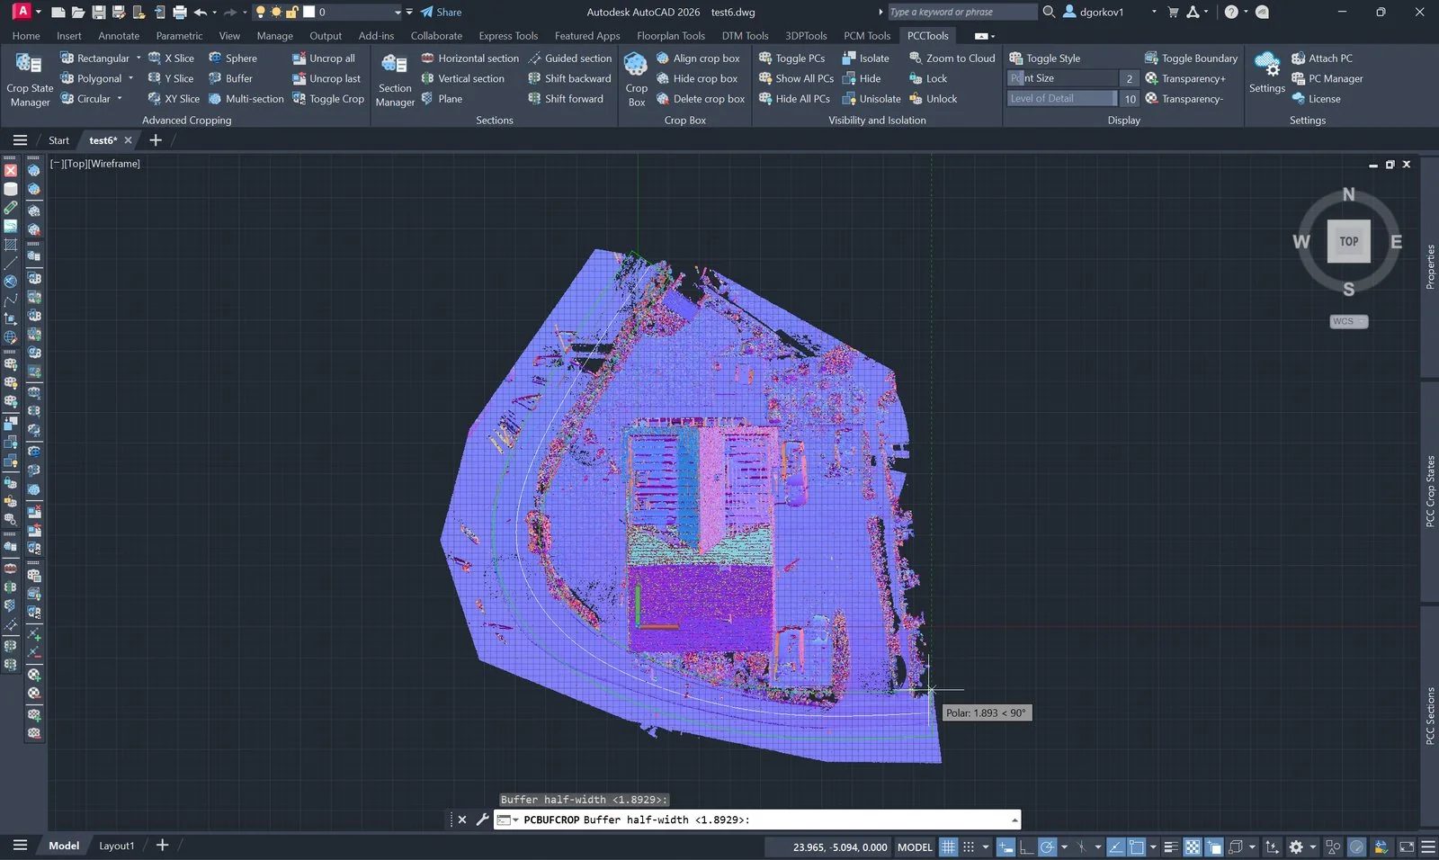Increase transparency with Transparency+
This screenshot has height=860, width=1439.
point(1184,78)
